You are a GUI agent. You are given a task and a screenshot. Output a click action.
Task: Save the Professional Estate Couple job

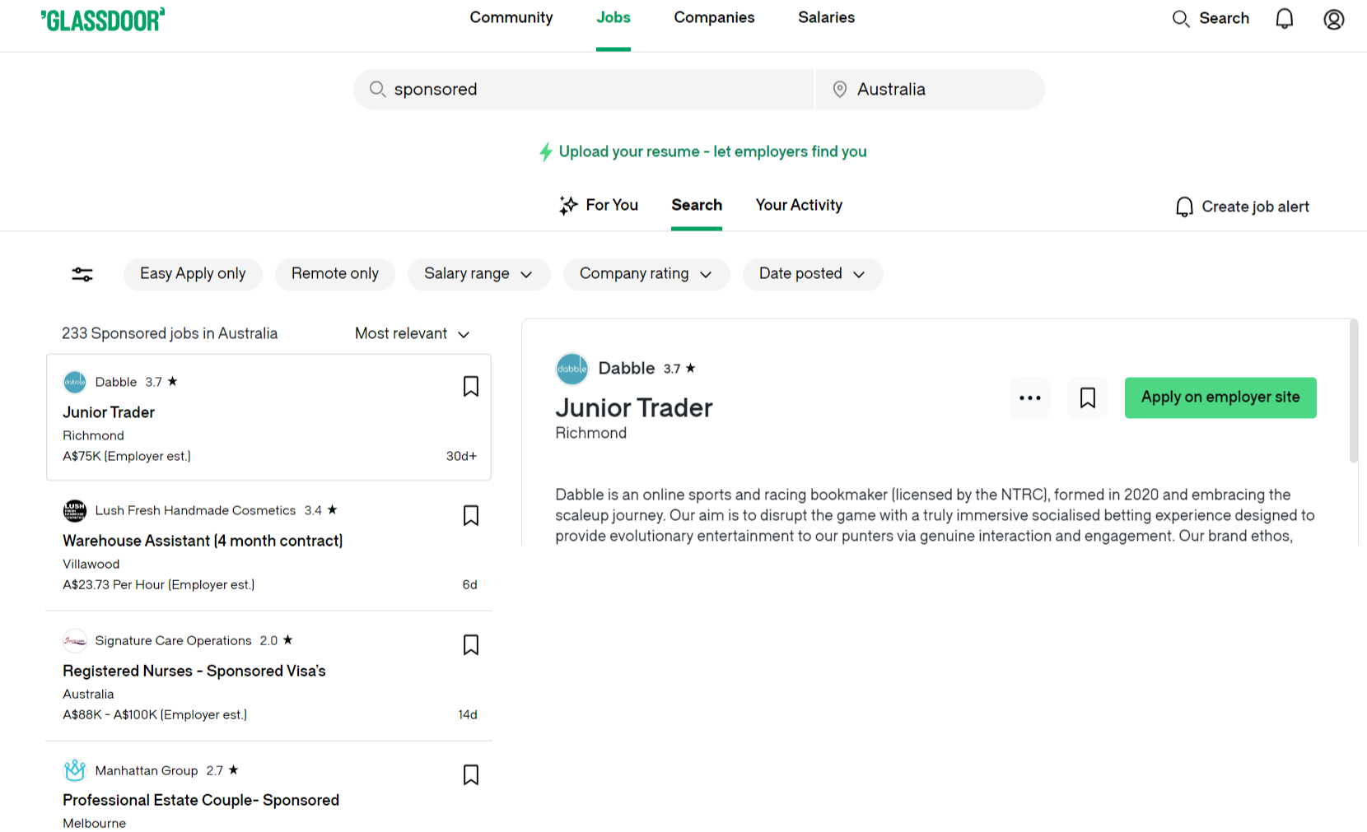(471, 775)
